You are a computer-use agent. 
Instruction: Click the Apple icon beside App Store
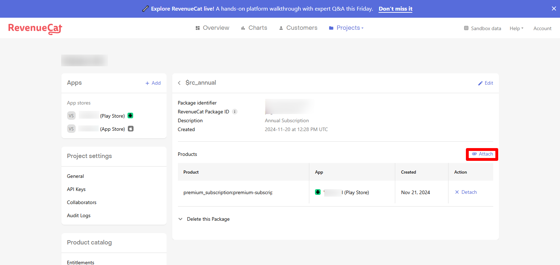131,129
